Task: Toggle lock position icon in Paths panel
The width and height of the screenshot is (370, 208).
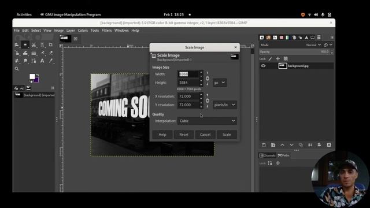Action: 277,163
